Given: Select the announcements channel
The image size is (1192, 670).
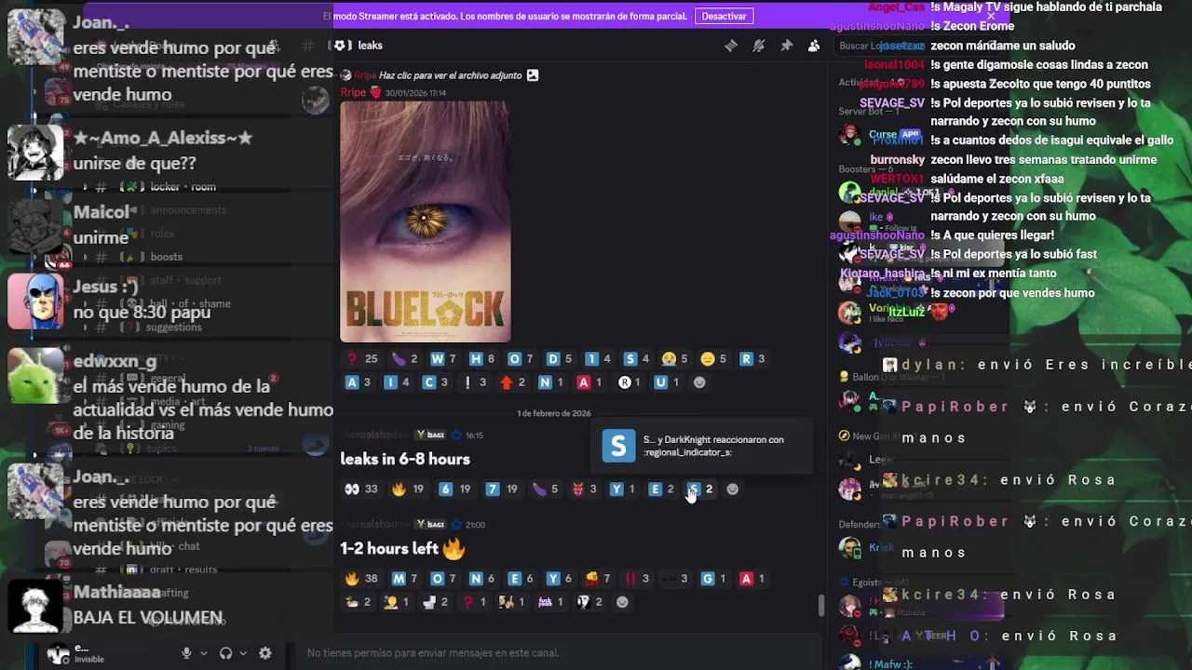Looking at the screenshot, I should (x=188, y=210).
